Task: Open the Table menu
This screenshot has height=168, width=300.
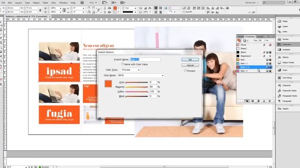Action: click(x=45, y=3)
